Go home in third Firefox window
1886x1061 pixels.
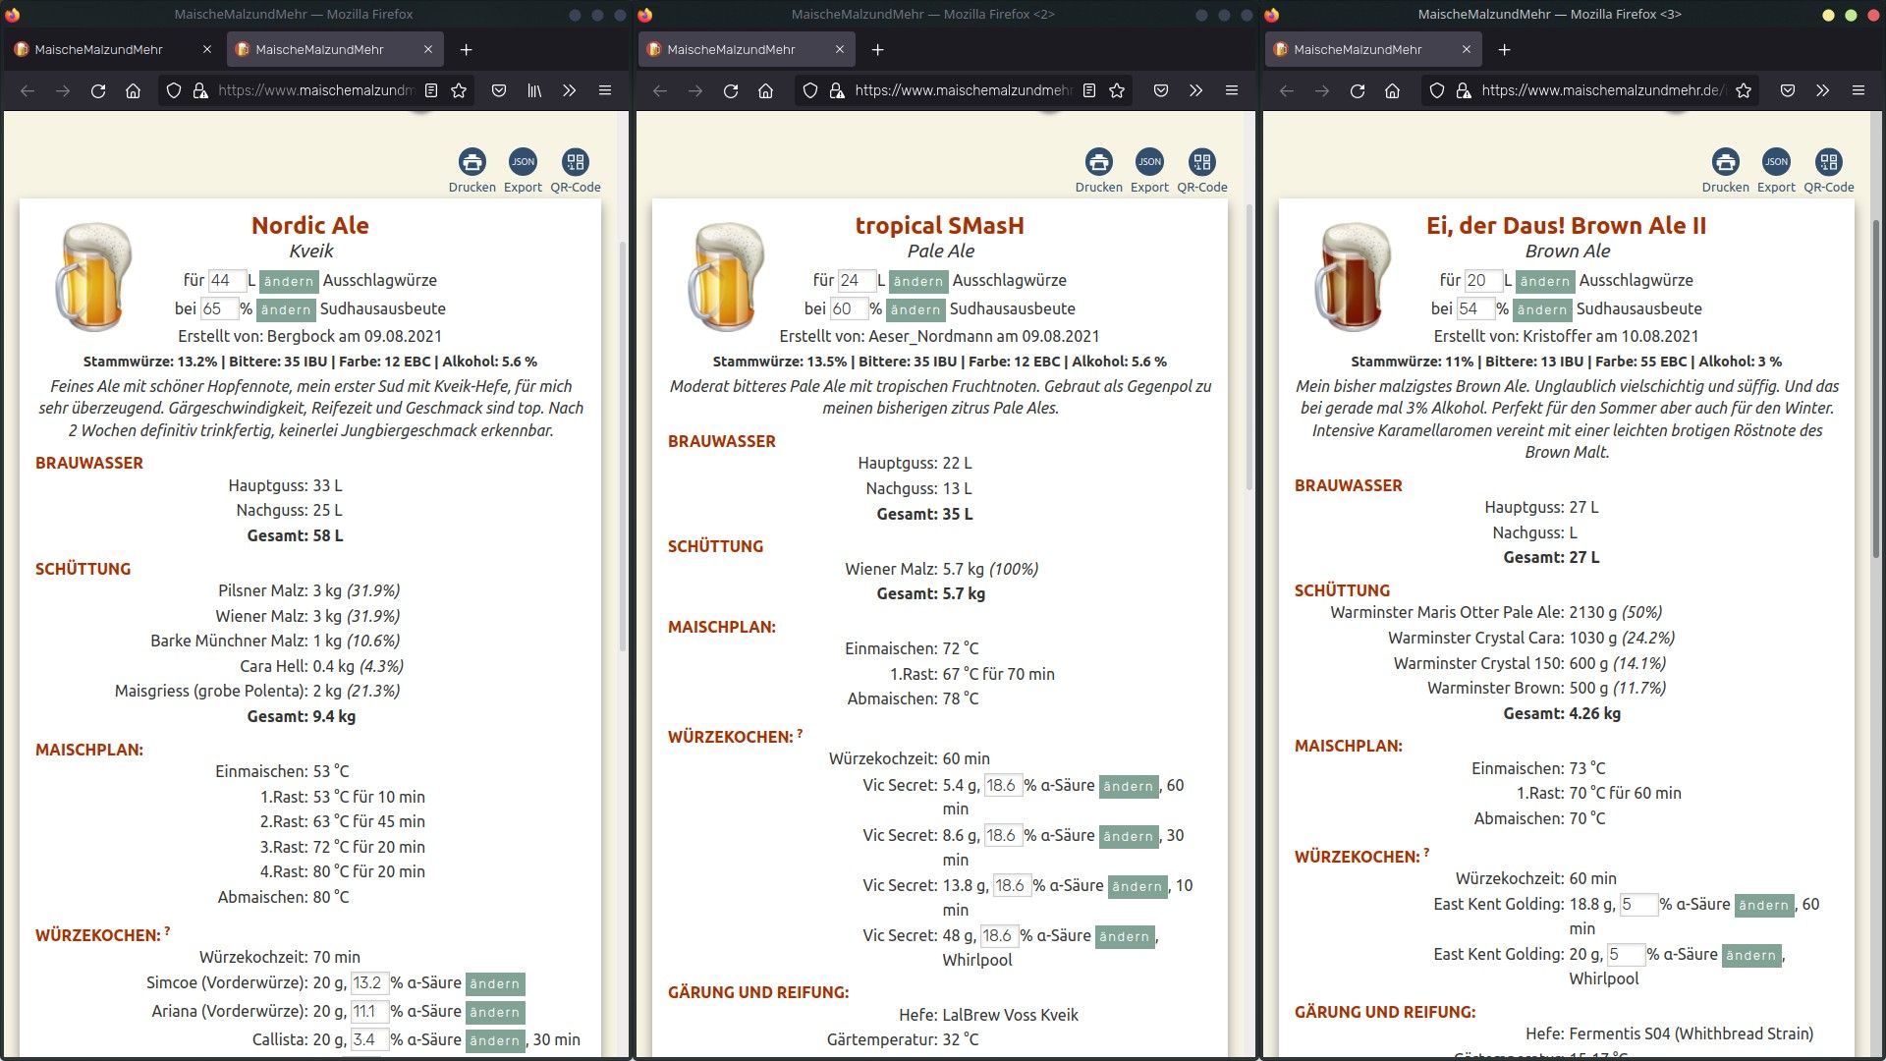(x=1393, y=90)
